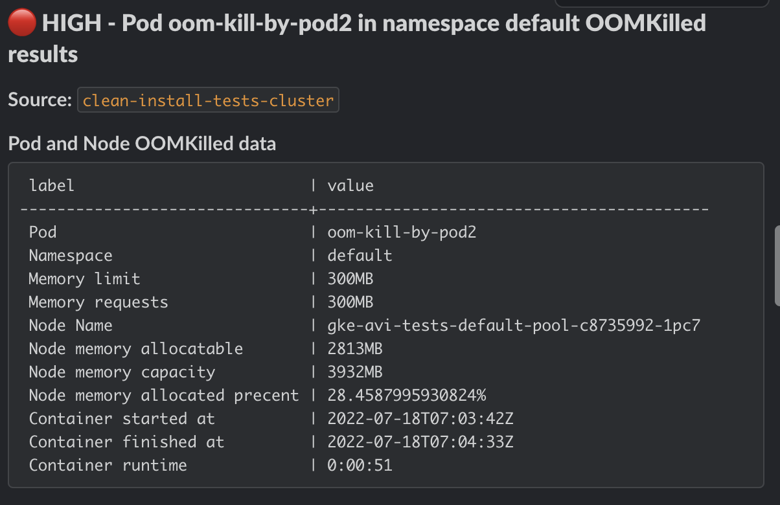Click the Memory requests row's 300MB value
This screenshot has width=780, height=505.
(x=350, y=302)
